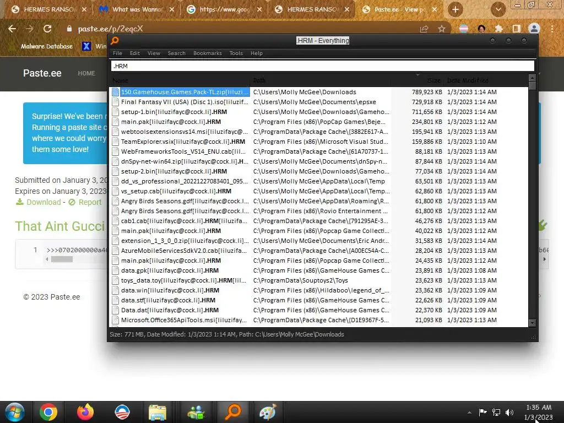Open the Bookmarks menu in Everything
Image resolution: width=564 pixels, height=423 pixels.
208,53
